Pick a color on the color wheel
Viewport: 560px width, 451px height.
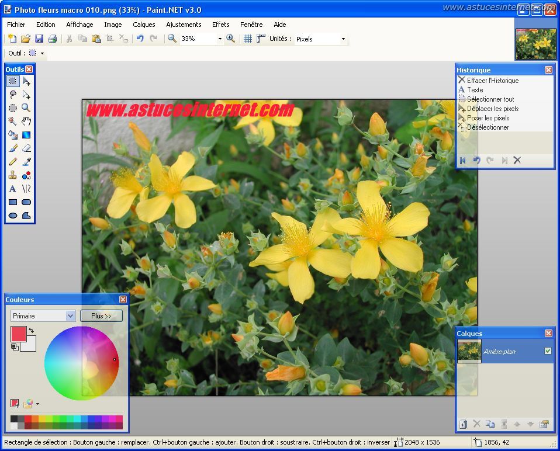[81, 363]
